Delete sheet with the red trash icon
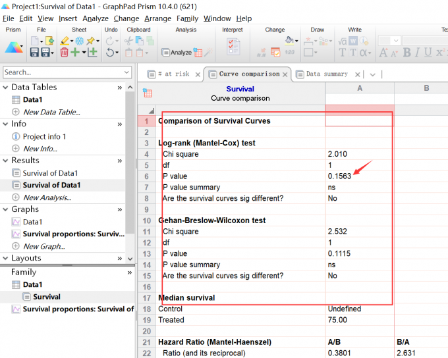 point(65,52)
